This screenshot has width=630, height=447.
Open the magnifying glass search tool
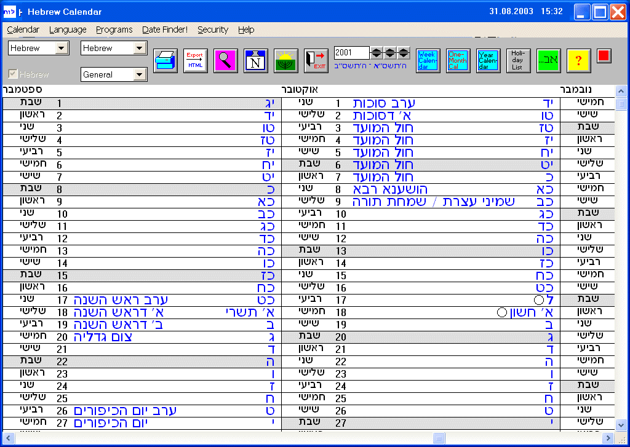pos(225,61)
